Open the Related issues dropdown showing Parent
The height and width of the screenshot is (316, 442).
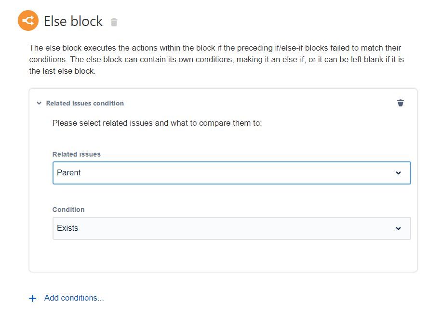[x=231, y=173]
